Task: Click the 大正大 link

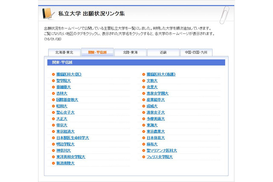Action: tap(62, 119)
